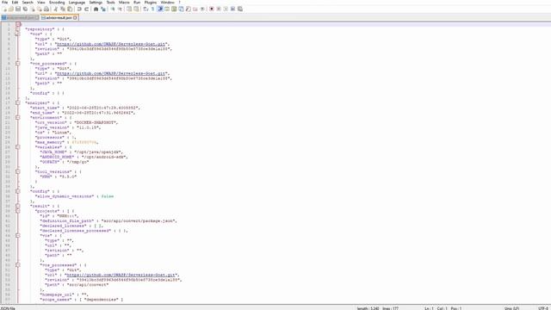Open the Language menu
This screenshot has height=310, width=551.
77,3
